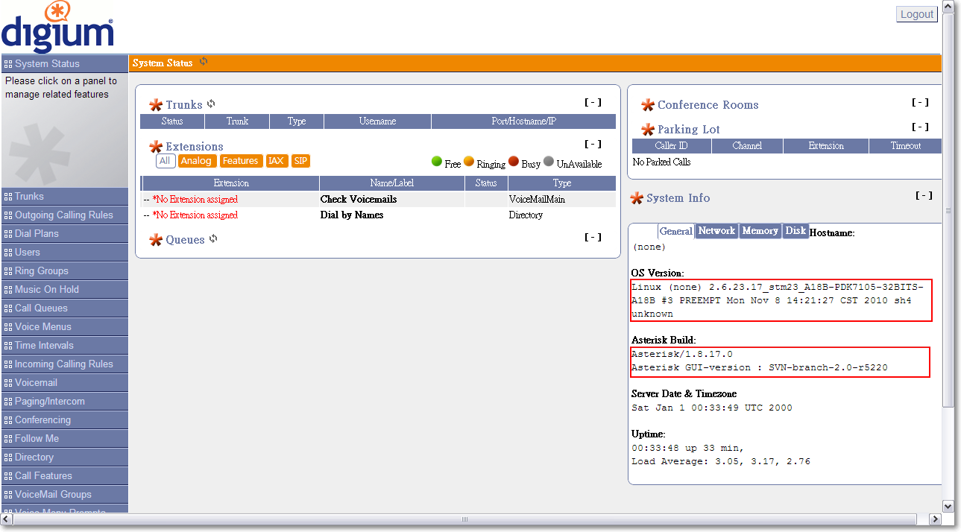Click the vertical scrollbar down arrow
The image size is (961, 532).
pos(948,506)
